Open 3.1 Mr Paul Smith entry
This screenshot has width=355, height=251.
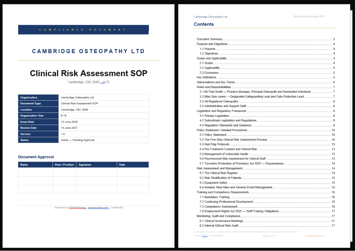coord(267,92)
